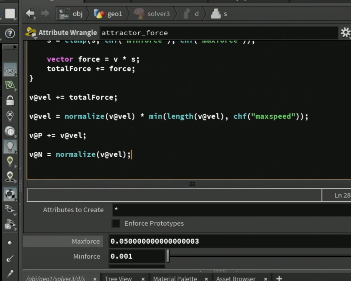Click the dotted editor resize handle
The height and width of the screenshot is (281, 351).
point(192,184)
